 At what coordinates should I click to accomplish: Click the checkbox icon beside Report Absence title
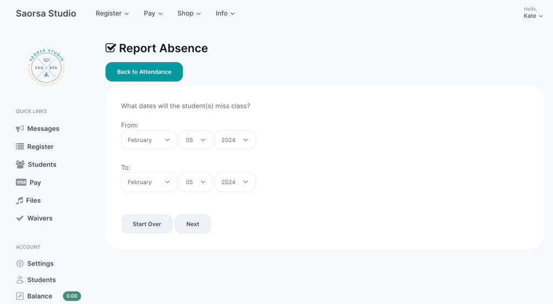[x=110, y=48]
